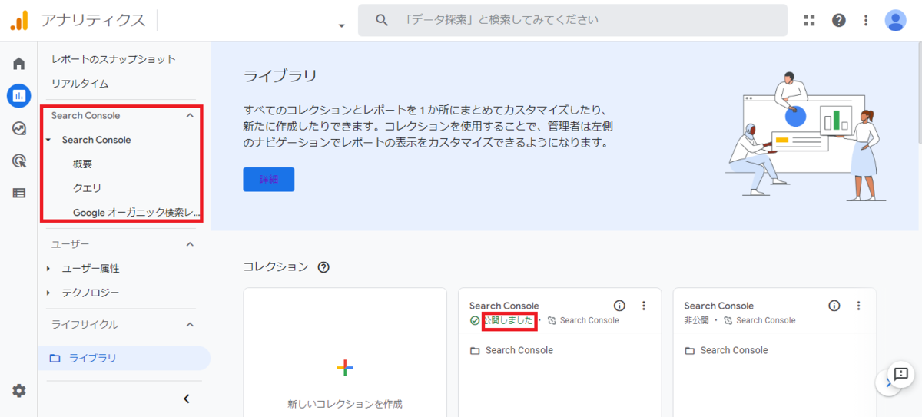Open the 概要 report
The height and width of the screenshot is (417, 922).
(83, 164)
